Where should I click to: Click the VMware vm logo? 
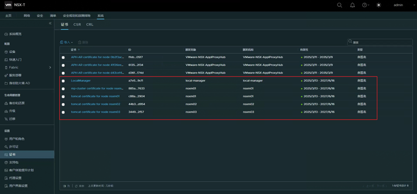pos(9,5)
